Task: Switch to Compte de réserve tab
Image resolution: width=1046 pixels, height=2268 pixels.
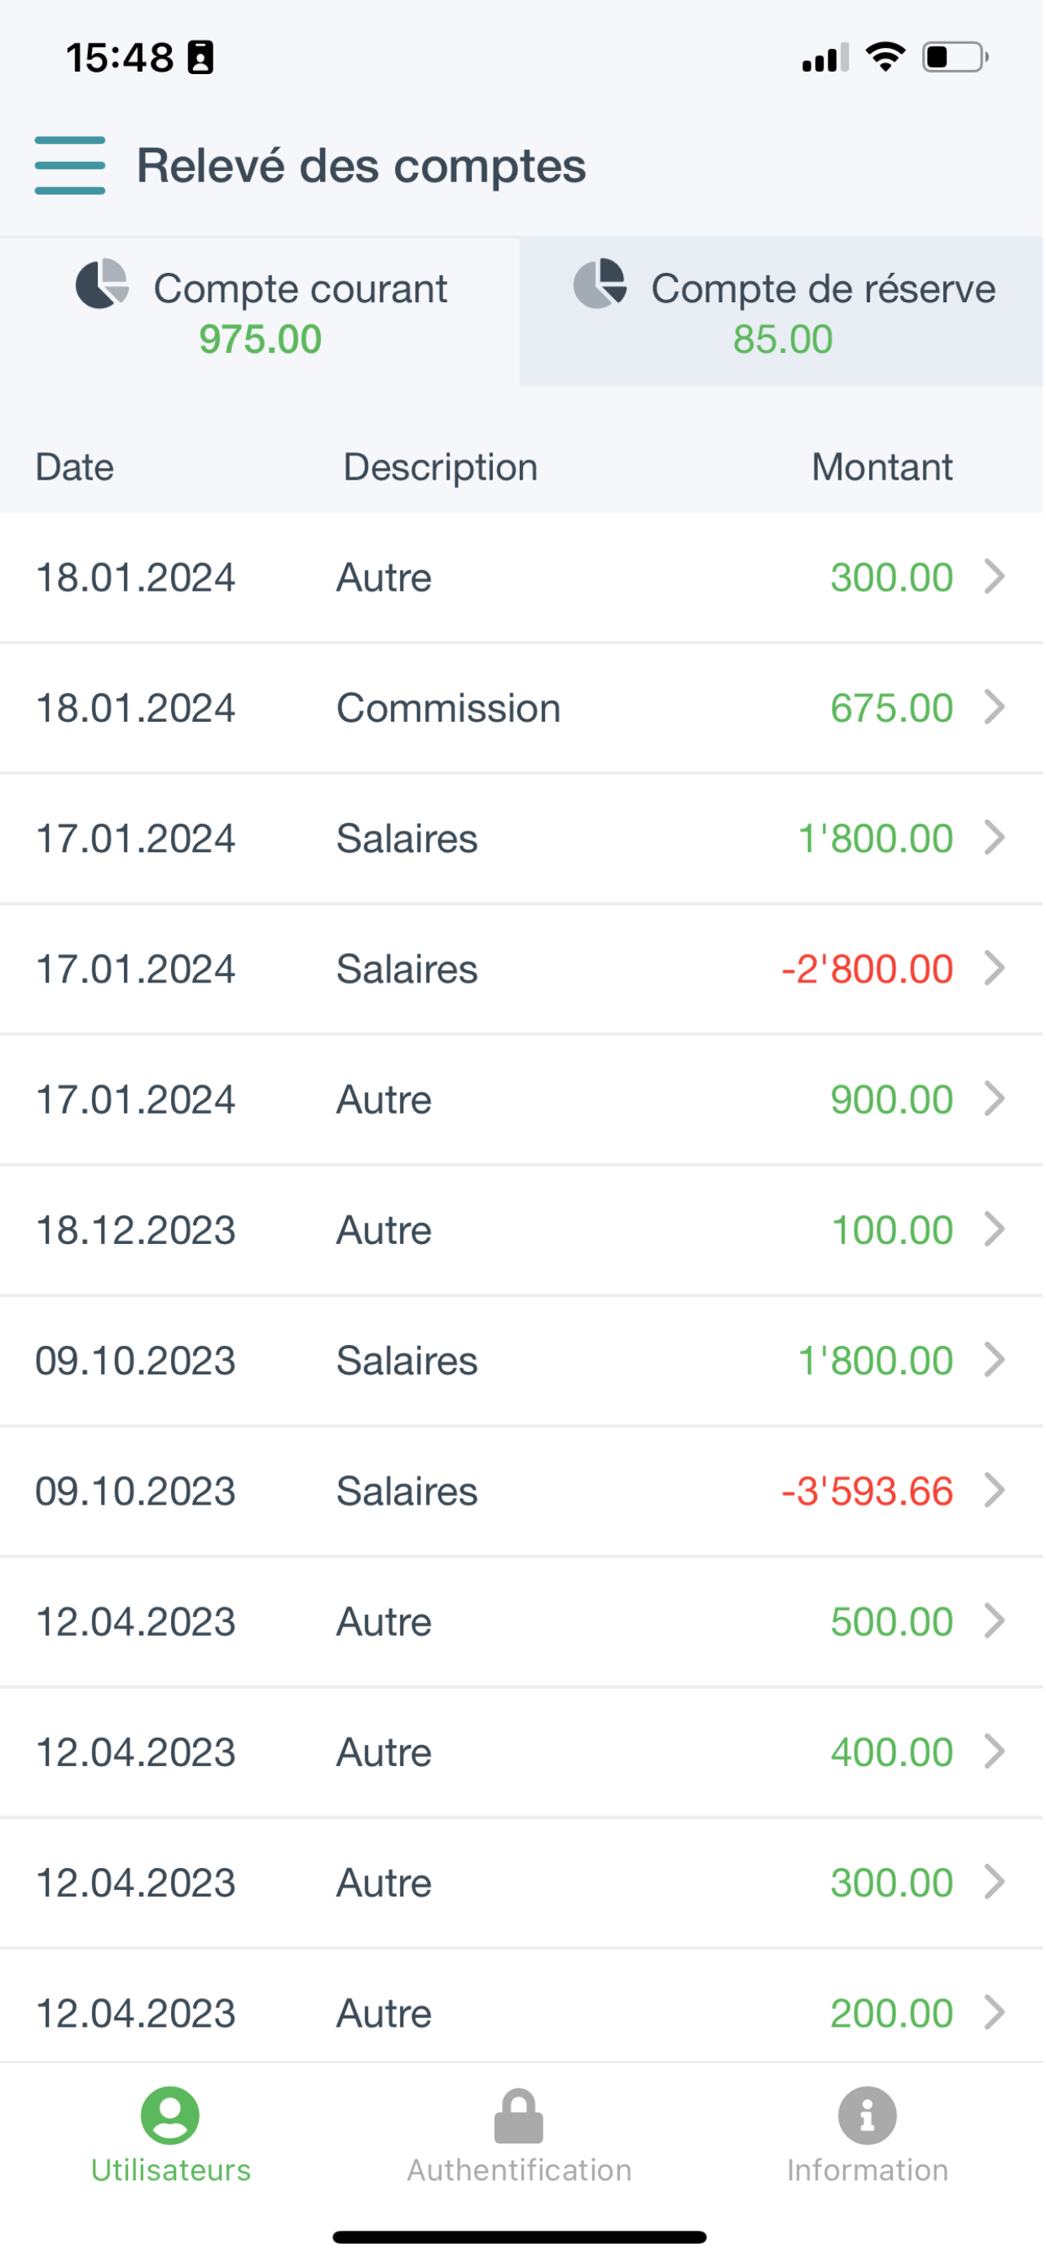Action: [x=782, y=312]
